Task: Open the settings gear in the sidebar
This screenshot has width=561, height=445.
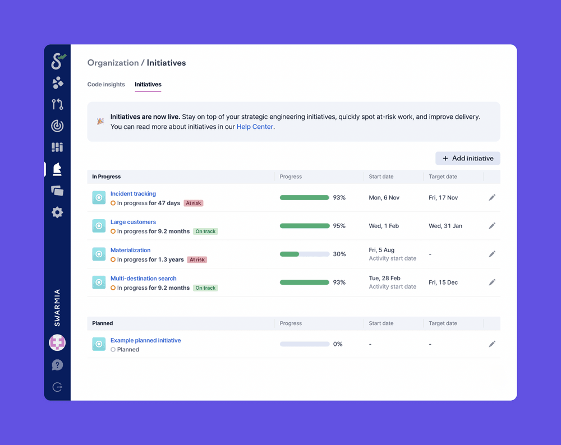Action: click(57, 212)
